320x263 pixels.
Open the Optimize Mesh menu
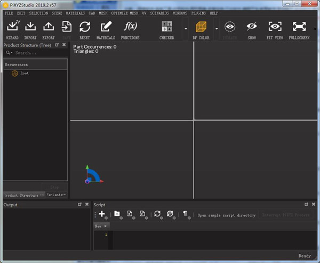(x=125, y=12)
